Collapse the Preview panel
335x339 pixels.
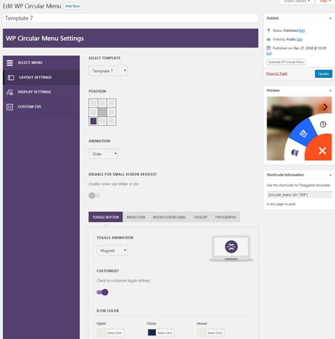tap(330, 90)
